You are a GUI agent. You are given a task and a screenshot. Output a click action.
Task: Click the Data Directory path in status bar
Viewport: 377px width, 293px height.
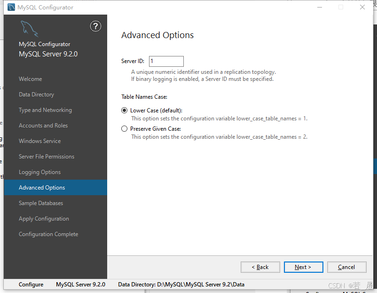181,285
